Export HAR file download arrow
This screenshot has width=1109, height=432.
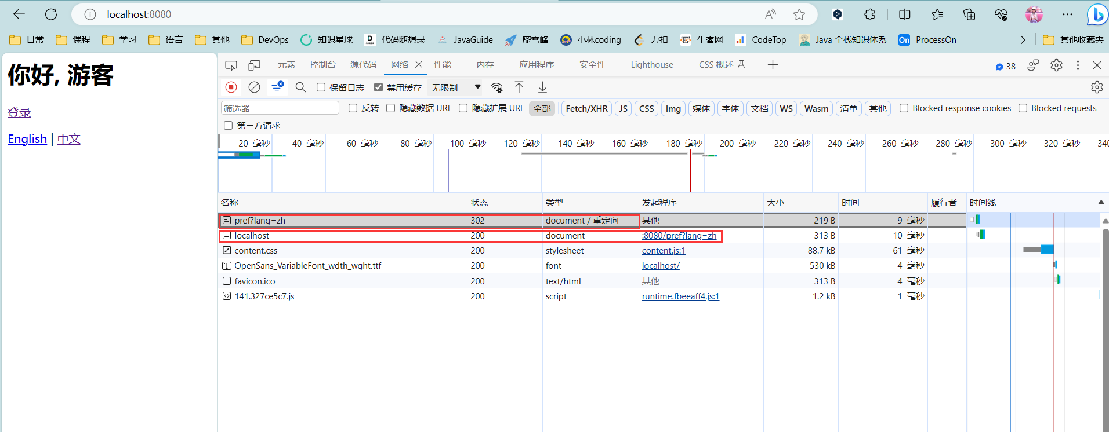[x=542, y=87]
